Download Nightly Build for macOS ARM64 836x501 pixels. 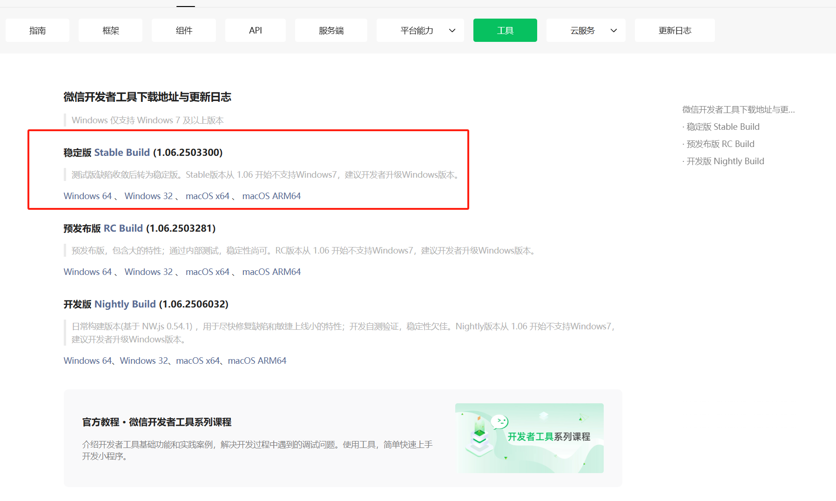pyautogui.click(x=257, y=361)
